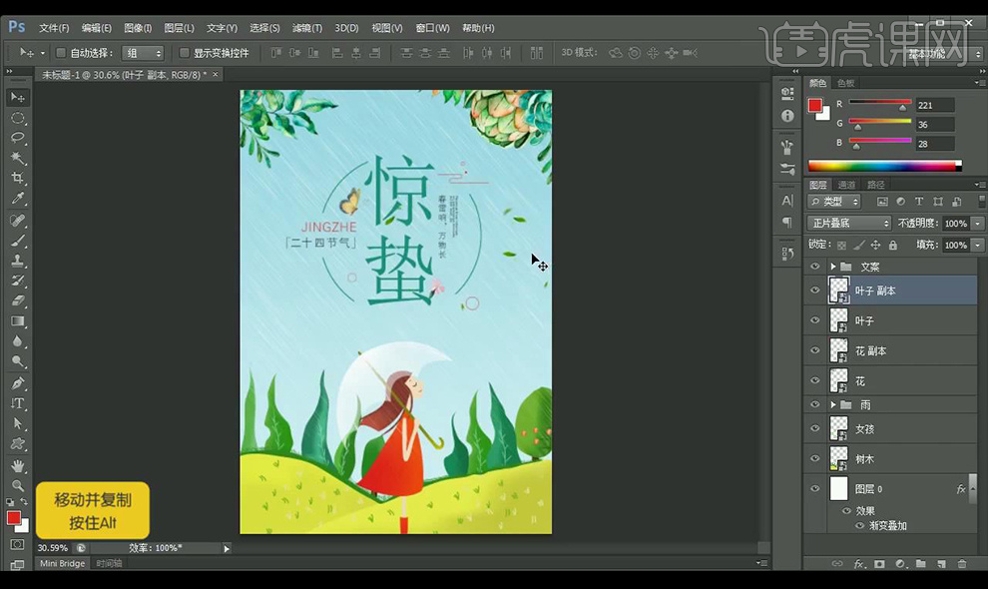Click the red foreground color swatch in Color panel

click(x=814, y=106)
